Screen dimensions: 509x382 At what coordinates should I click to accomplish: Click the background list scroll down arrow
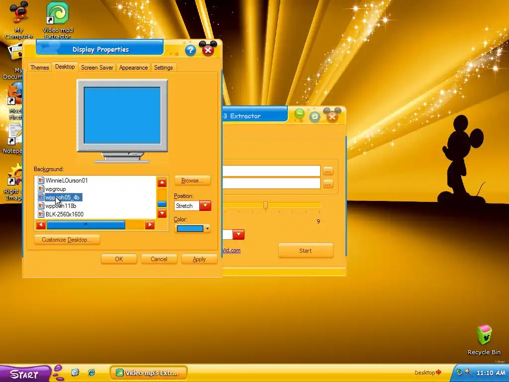click(162, 213)
